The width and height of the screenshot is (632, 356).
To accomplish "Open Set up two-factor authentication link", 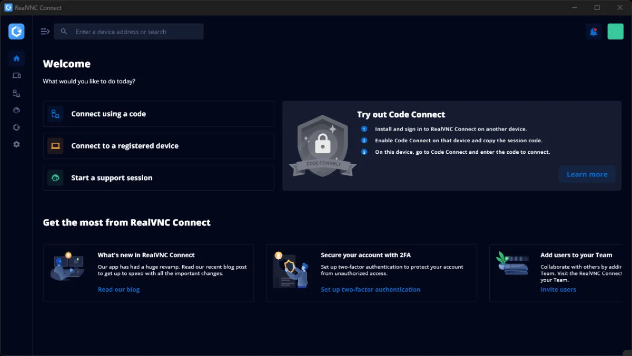I will tap(370, 290).
